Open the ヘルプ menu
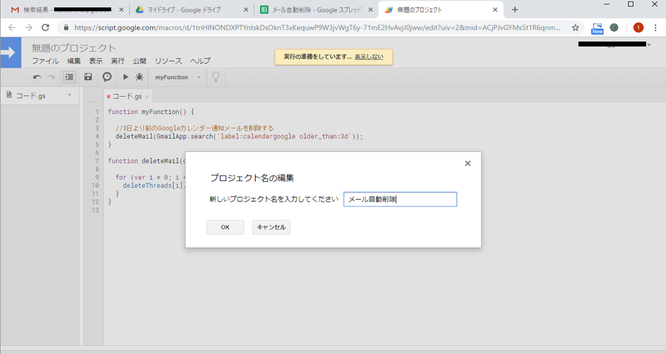This screenshot has width=666, height=354. 200,61
